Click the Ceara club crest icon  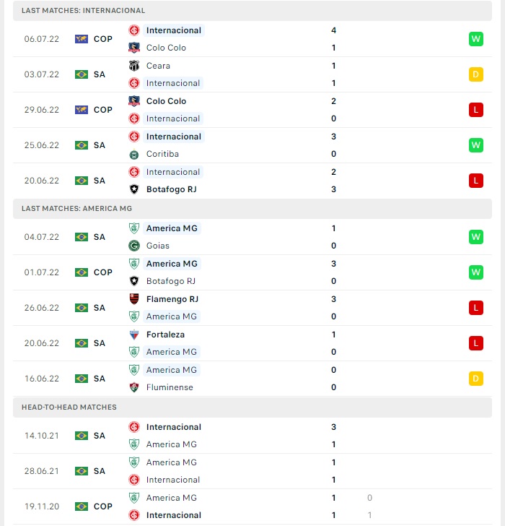(134, 66)
